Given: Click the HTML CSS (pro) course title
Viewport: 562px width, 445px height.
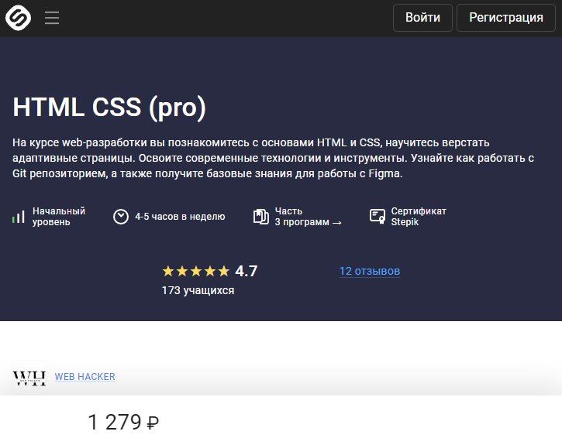Looking at the screenshot, I should [x=109, y=108].
